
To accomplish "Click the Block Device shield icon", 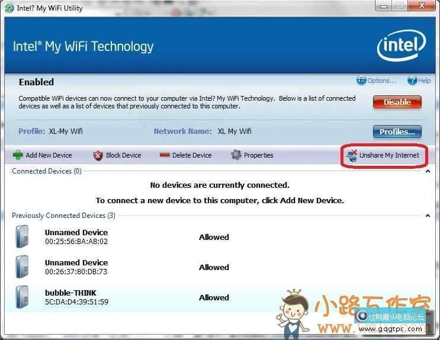I will click(98, 155).
